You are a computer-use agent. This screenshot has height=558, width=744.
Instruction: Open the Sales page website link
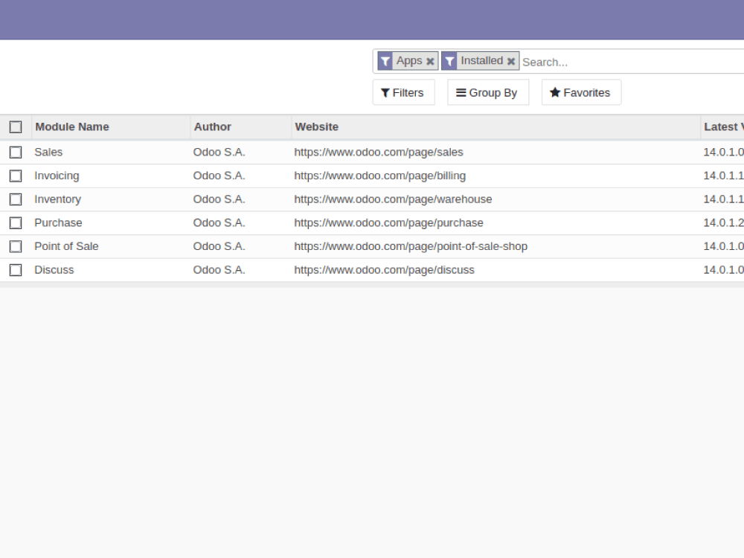coord(379,152)
